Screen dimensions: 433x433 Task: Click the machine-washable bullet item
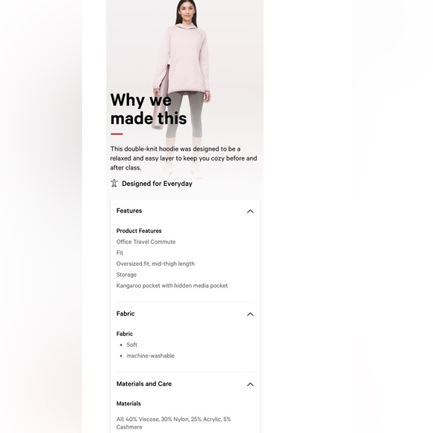[150, 355]
